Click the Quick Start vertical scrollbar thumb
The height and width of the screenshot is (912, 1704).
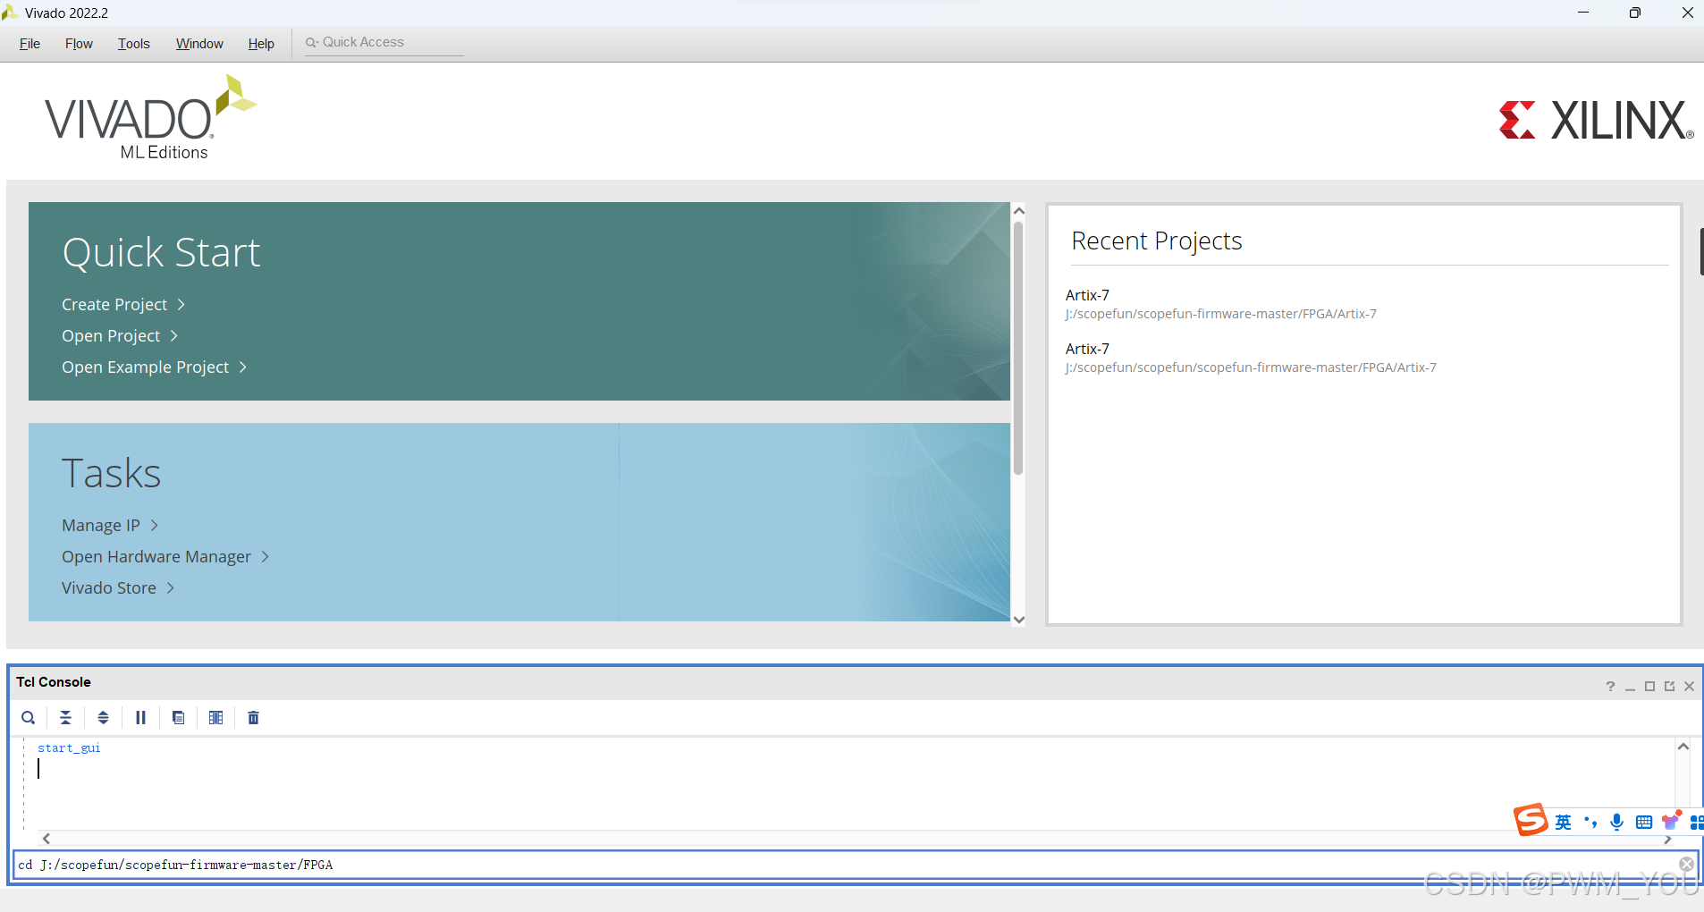point(1018,348)
